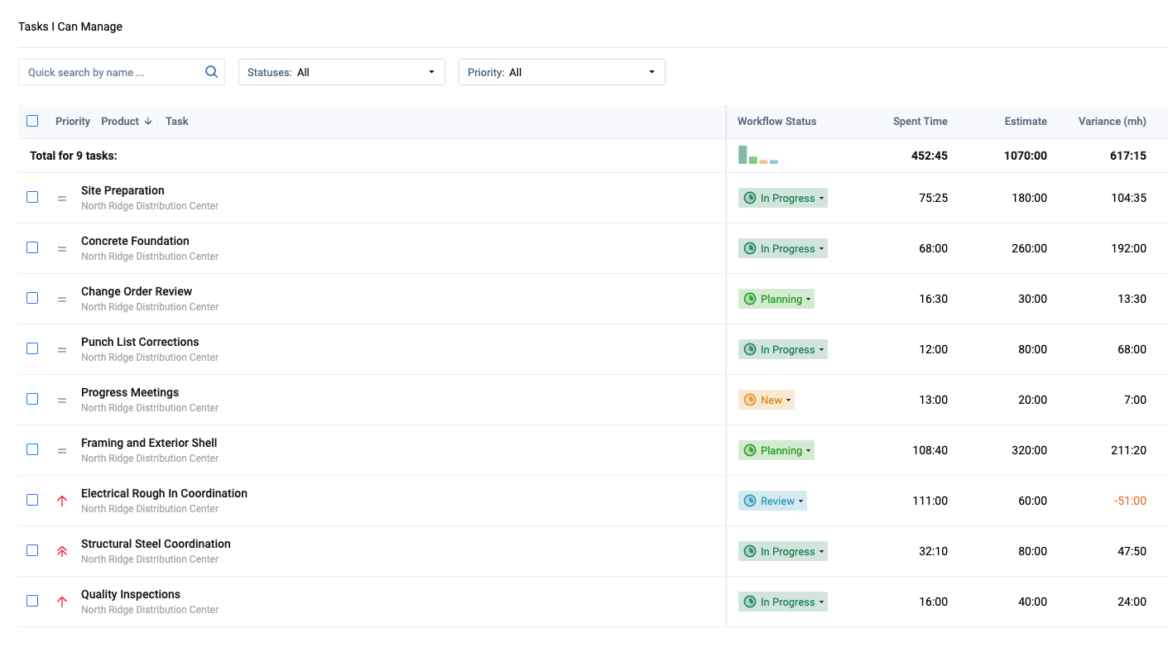The image size is (1168, 662).
Task: Click high priority arrow for Quality Inspections
Action: pos(62,602)
